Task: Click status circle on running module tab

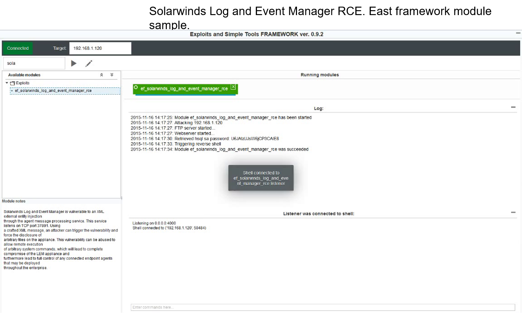Action: click(x=136, y=88)
